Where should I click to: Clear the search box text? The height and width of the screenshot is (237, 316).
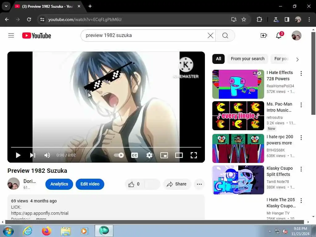[210, 35]
